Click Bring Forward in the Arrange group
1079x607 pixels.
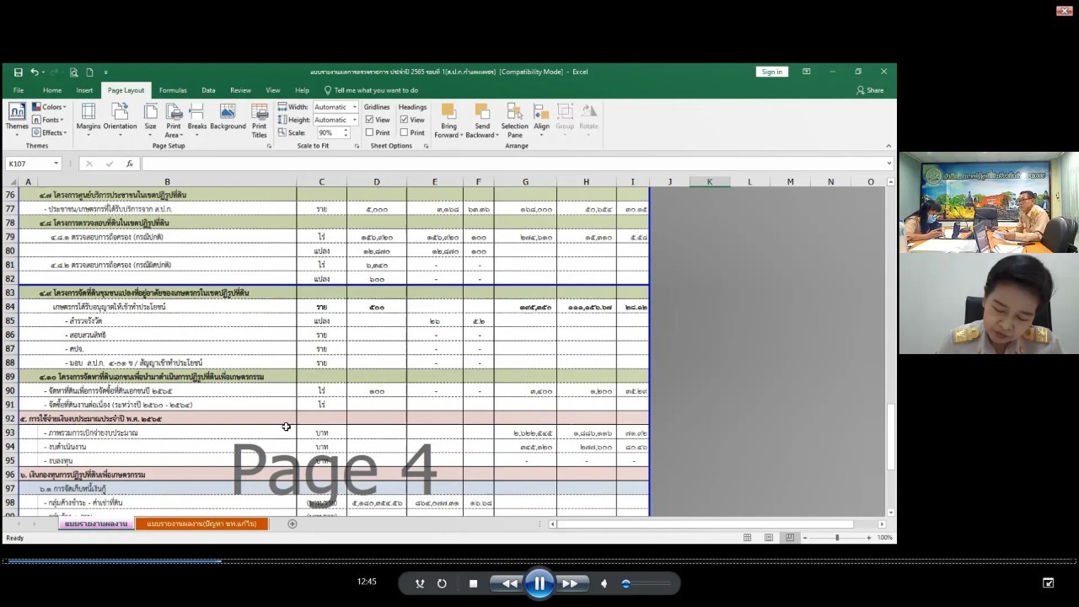(x=448, y=121)
